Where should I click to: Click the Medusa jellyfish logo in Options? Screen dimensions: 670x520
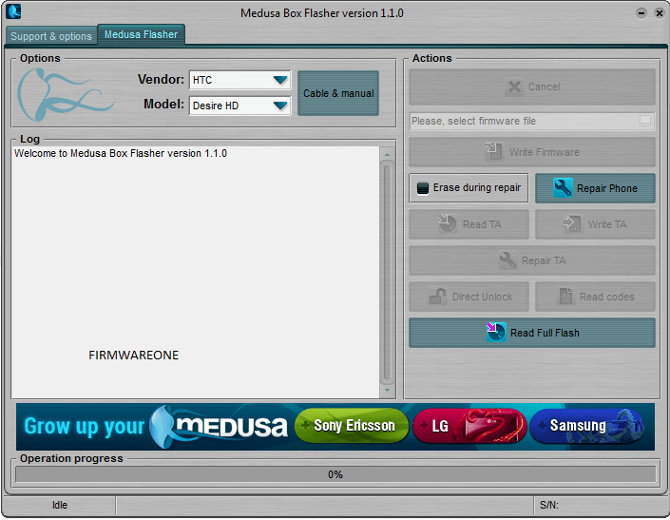coord(65,95)
